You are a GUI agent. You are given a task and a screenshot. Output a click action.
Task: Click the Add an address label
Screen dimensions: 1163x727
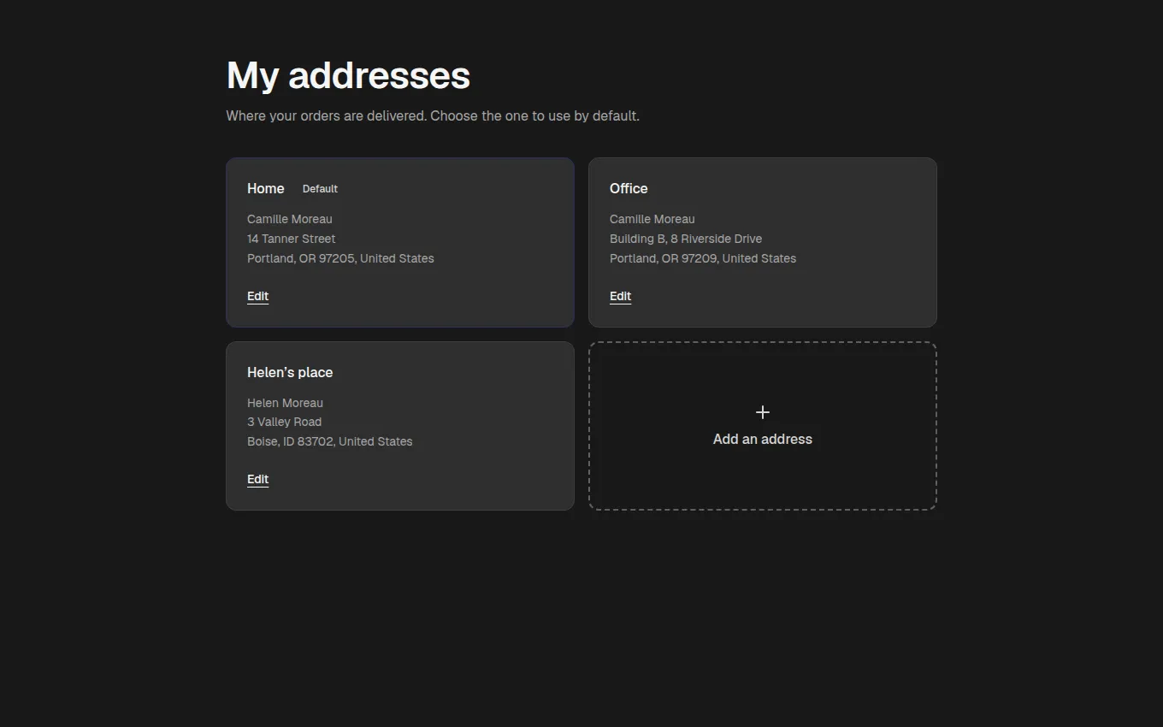click(x=763, y=439)
